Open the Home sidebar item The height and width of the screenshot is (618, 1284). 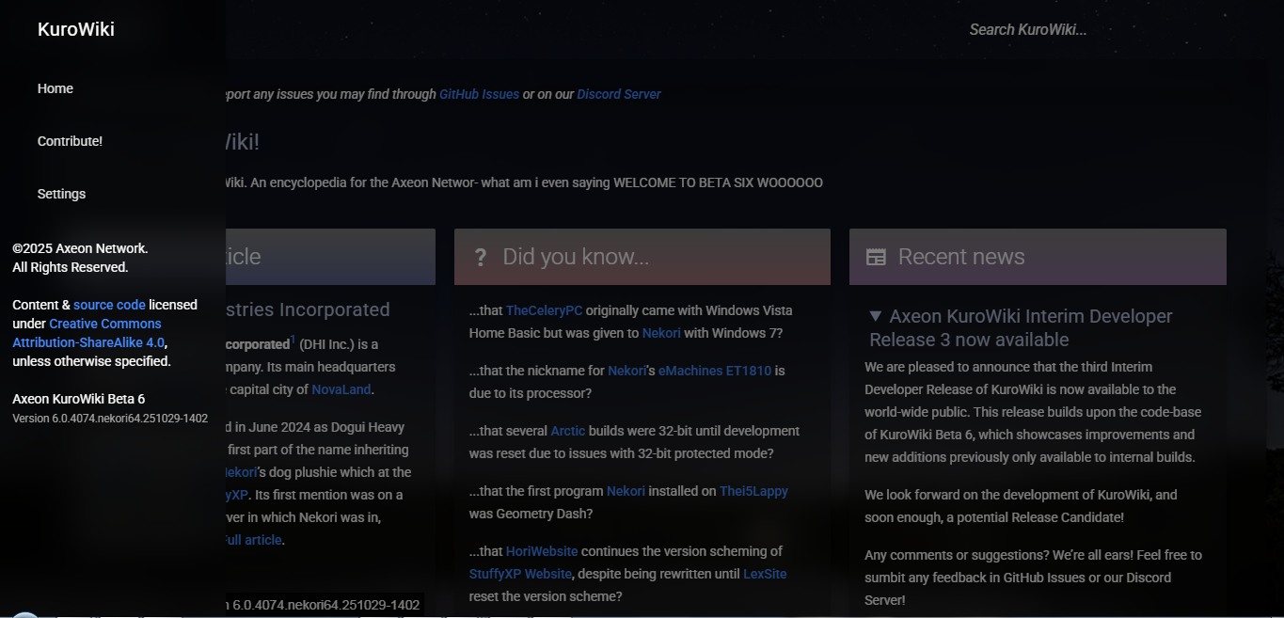(55, 88)
